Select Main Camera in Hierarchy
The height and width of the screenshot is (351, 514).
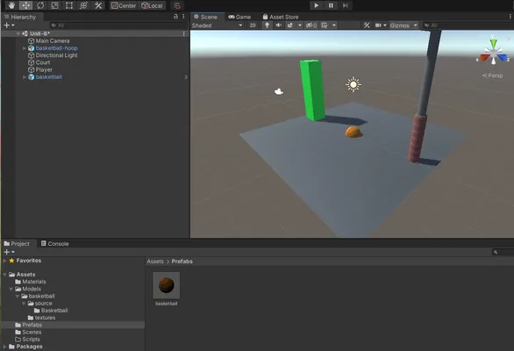pos(52,41)
